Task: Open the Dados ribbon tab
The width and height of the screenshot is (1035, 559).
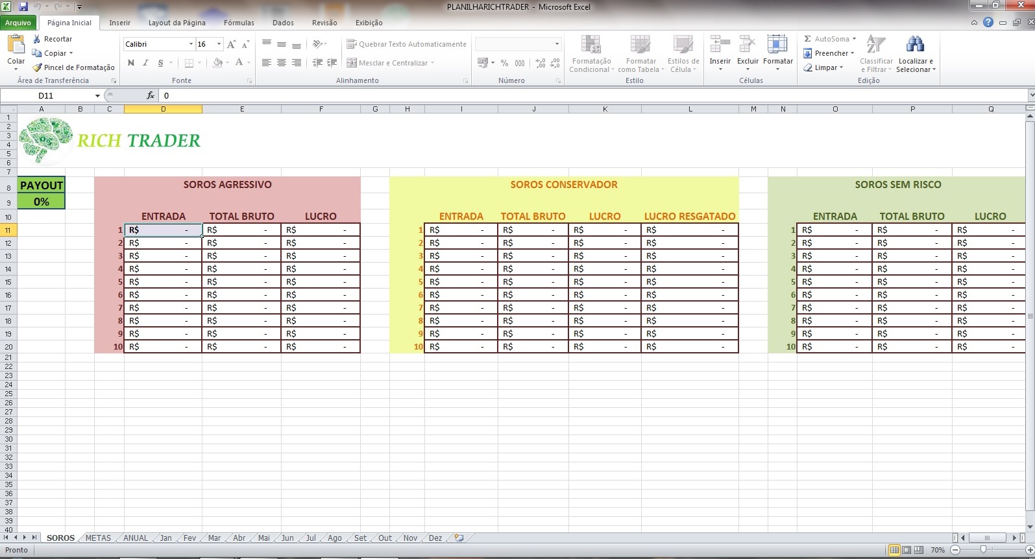Action: click(283, 23)
